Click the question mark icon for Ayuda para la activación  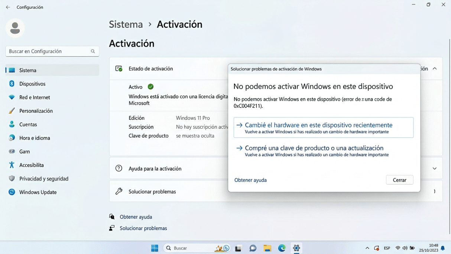tap(119, 168)
